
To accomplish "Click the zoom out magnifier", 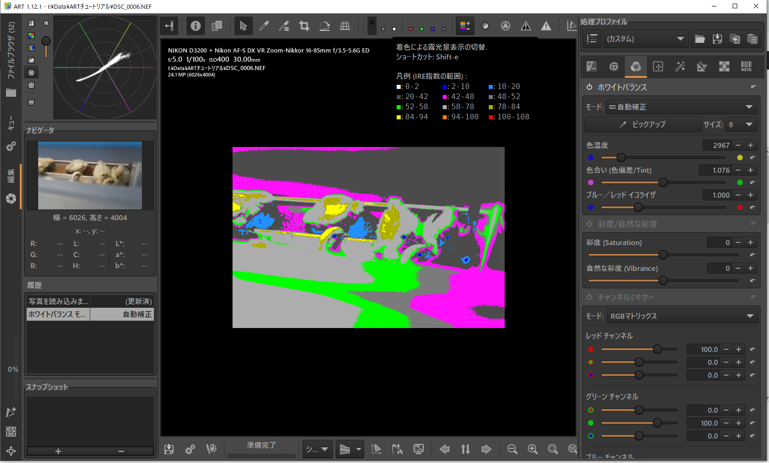I will [x=512, y=449].
